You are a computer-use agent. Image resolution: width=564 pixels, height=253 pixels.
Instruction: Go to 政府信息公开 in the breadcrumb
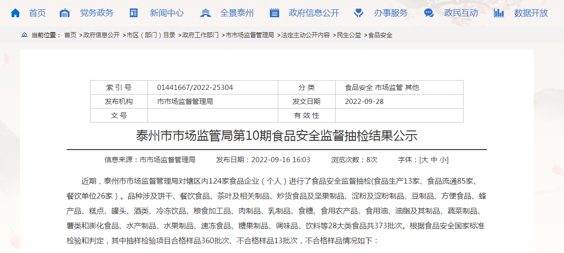[x=101, y=35]
